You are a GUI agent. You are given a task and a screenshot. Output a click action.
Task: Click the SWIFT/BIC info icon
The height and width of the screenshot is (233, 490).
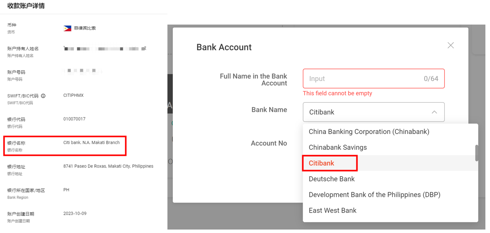43,96
